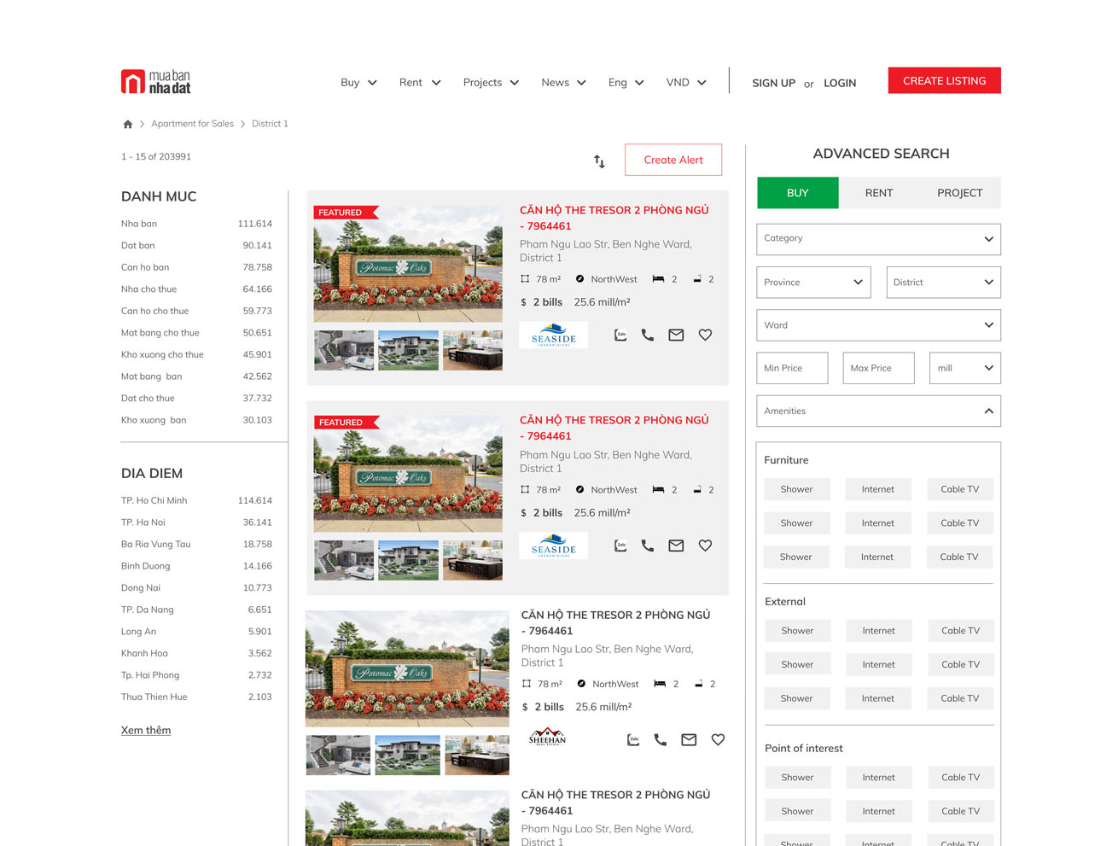1118x846 pixels.
Task: Open the Ward dropdown
Action: point(878,325)
